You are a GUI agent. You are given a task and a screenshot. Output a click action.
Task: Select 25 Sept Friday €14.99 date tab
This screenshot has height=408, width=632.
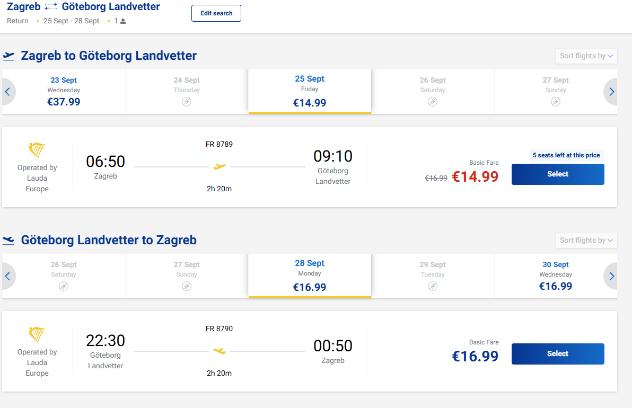(x=310, y=92)
